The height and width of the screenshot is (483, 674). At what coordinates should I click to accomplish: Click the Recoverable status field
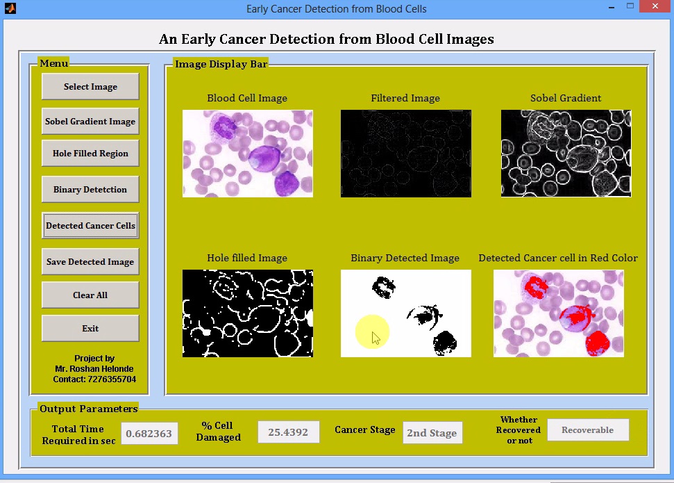pos(588,429)
